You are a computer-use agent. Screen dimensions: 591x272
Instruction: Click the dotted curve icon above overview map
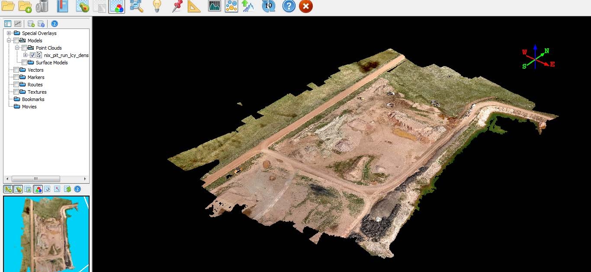(x=47, y=189)
